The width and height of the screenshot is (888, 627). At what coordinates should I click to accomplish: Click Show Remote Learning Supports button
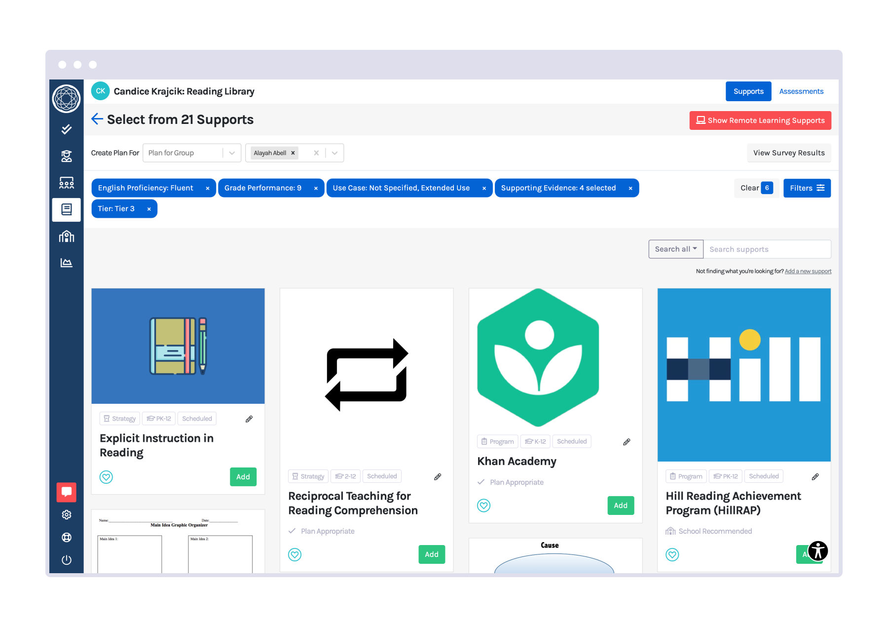point(760,120)
